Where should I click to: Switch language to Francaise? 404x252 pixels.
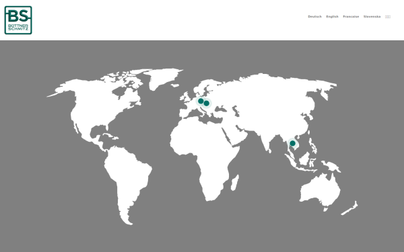351,17
